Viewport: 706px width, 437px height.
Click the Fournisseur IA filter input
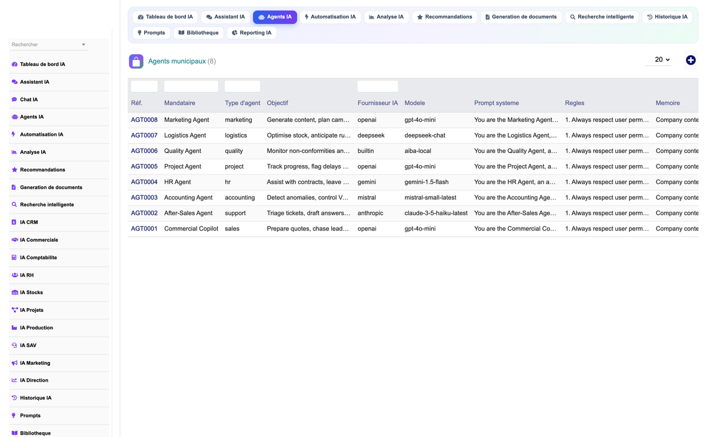[378, 86]
